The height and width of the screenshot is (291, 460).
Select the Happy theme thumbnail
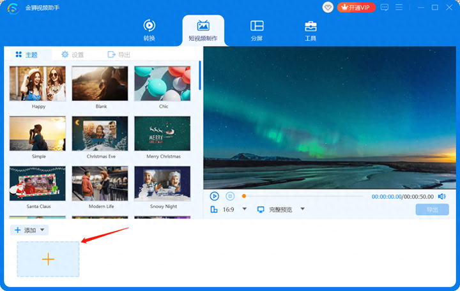(x=38, y=84)
